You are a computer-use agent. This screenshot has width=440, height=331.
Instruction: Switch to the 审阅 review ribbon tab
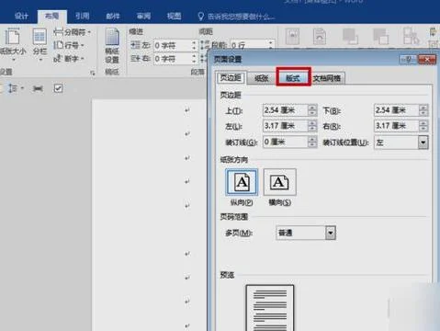143,16
